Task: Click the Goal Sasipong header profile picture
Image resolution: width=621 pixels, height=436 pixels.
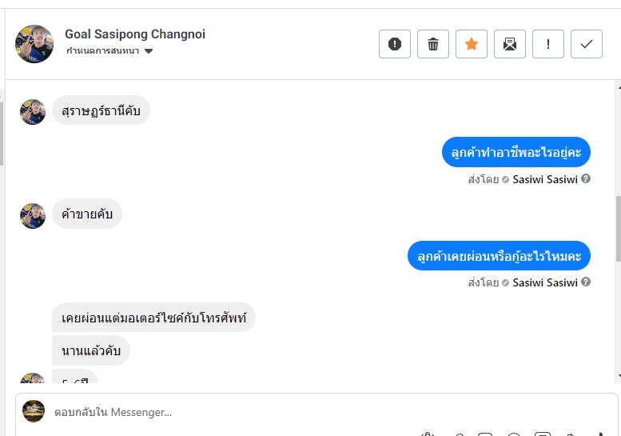Action: [34, 44]
